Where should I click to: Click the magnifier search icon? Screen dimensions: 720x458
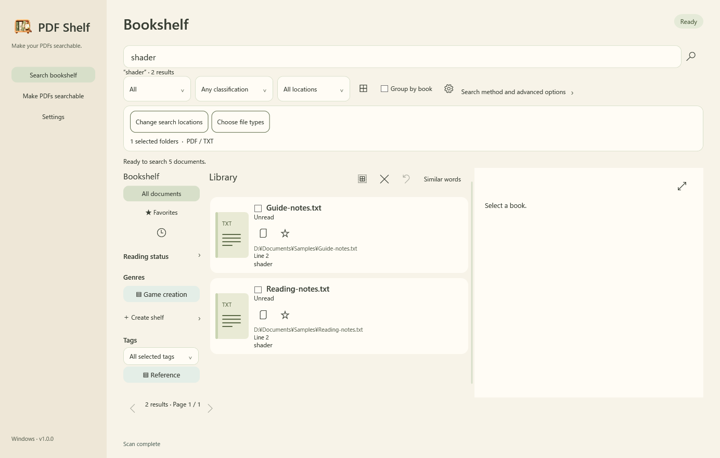coord(691,56)
